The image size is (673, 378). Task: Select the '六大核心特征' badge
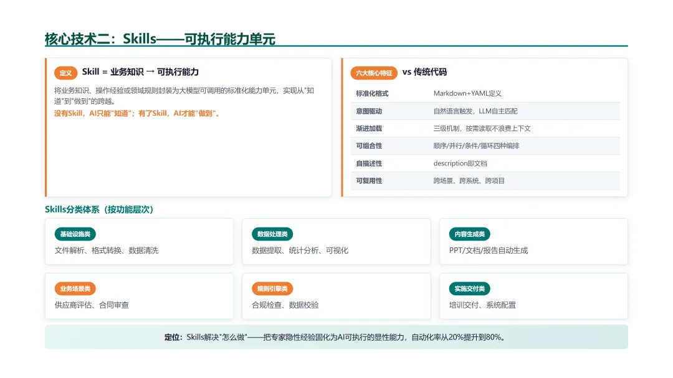[374, 73]
